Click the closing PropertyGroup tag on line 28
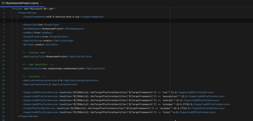Image resolution: width=253 pixels, height=121 pixels. [x=28, y=116]
